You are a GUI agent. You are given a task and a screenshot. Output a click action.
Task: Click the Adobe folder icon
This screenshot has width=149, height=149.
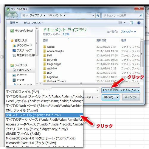44,47
